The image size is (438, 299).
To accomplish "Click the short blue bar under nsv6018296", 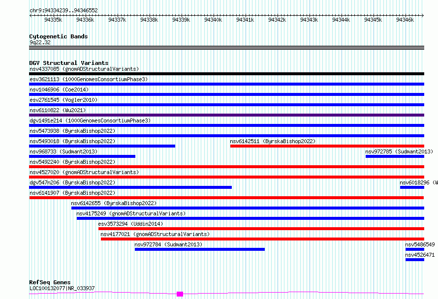I will click(x=412, y=187).
